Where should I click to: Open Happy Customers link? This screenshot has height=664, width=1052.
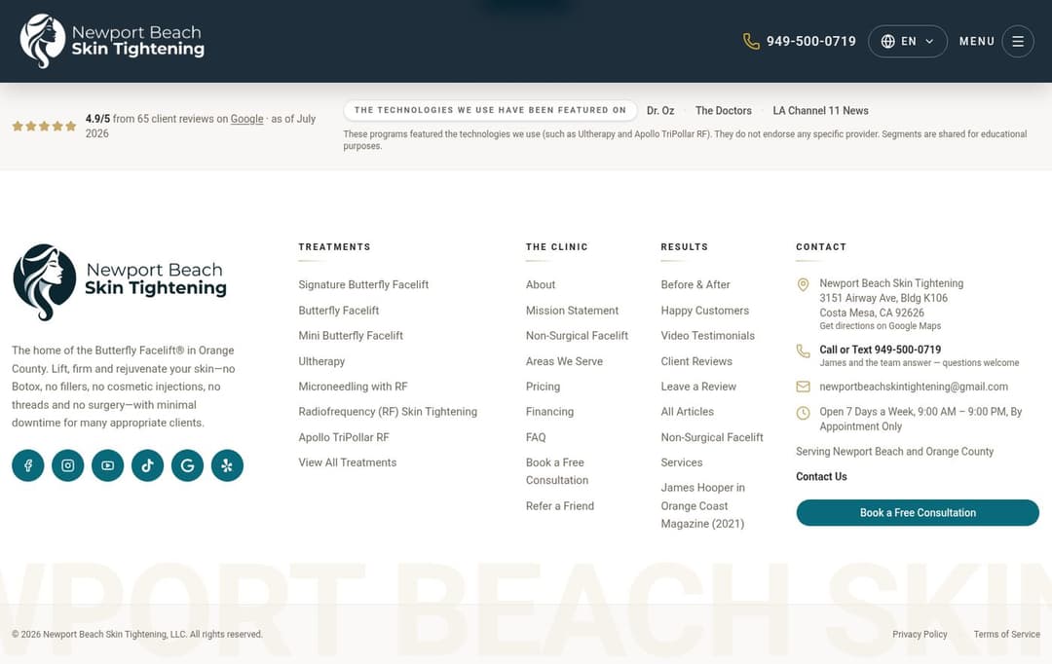click(704, 311)
